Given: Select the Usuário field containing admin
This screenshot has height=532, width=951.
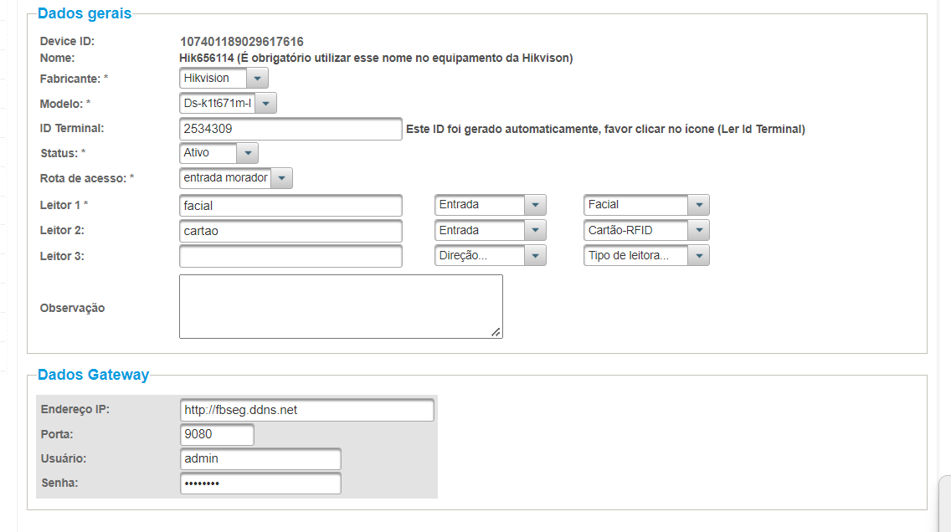Looking at the screenshot, I should (260, 459).
